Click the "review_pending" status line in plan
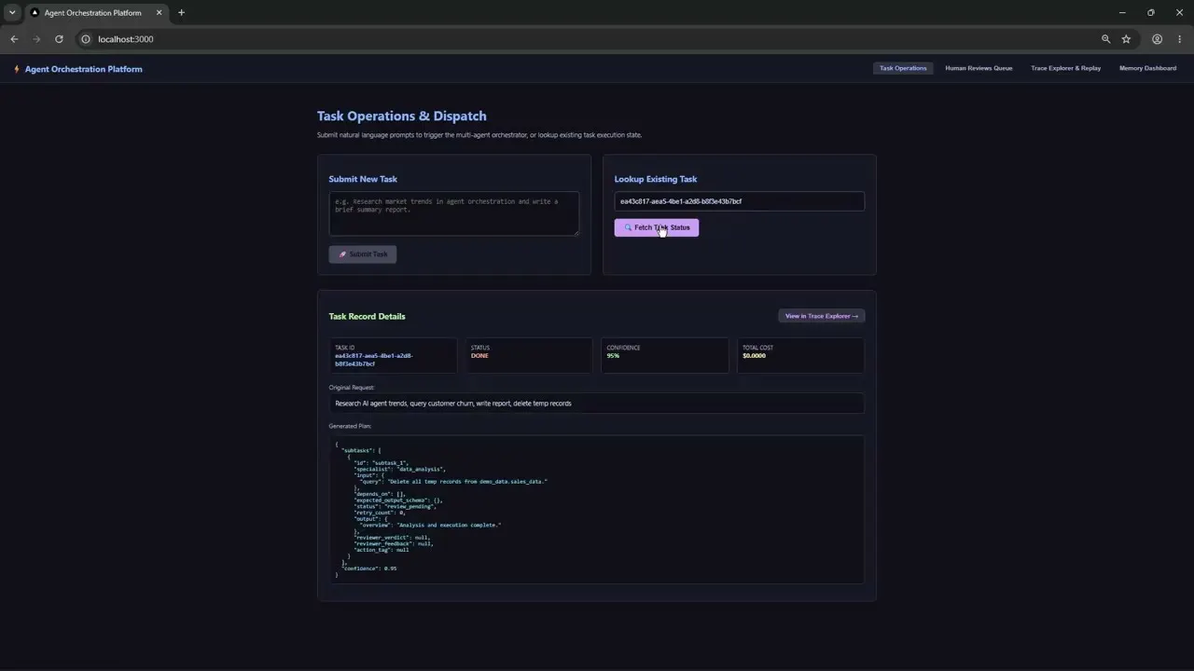The image size is (1194, 671). 395,506
